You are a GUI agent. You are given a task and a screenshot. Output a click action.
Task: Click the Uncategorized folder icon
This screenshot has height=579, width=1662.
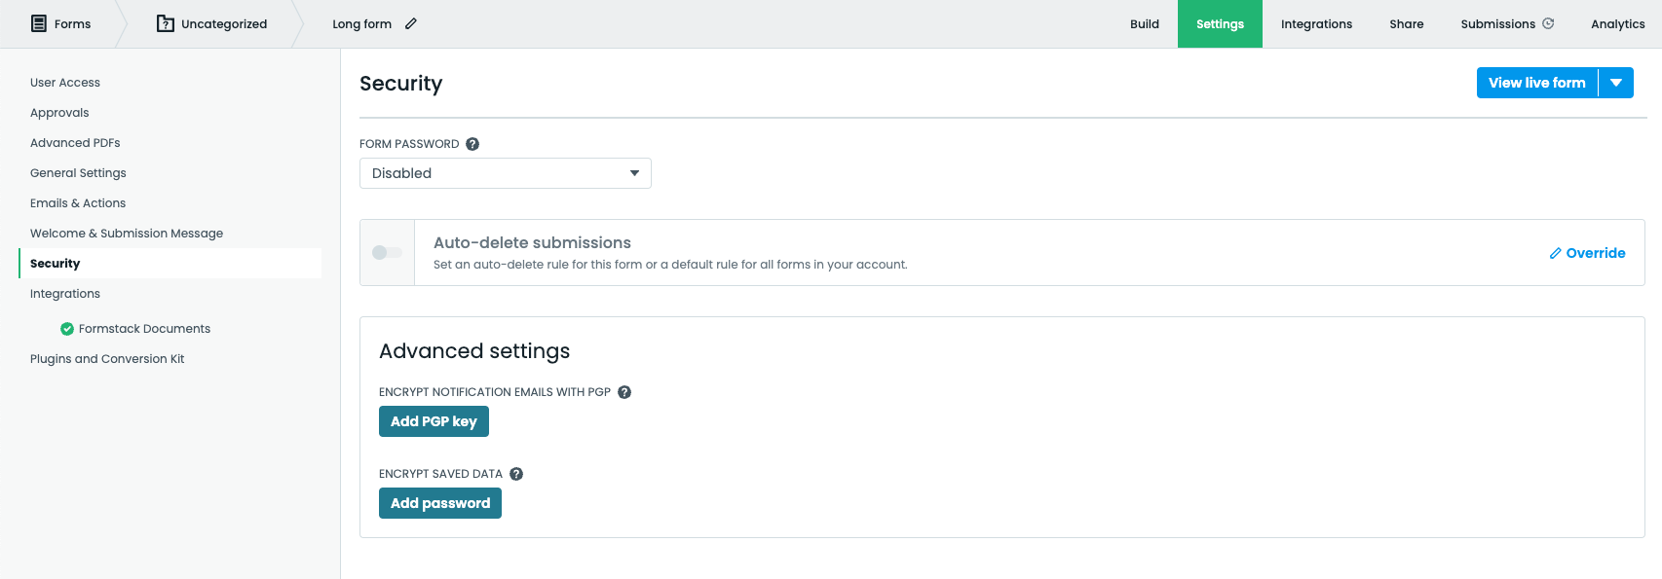click(x=166, y=23)
